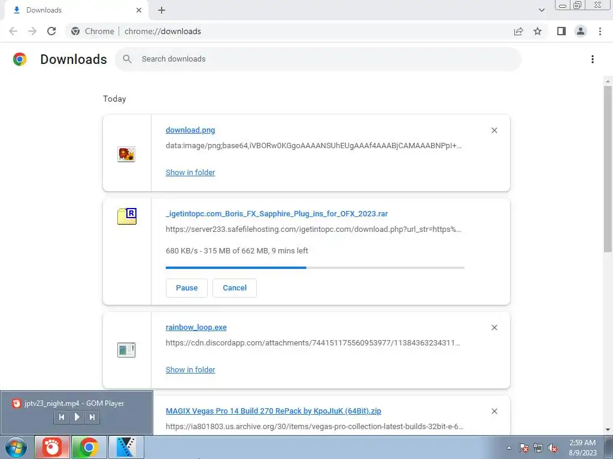Reload the Downloads page
Screen dimensions: 613x459
[x=51, y=31]
